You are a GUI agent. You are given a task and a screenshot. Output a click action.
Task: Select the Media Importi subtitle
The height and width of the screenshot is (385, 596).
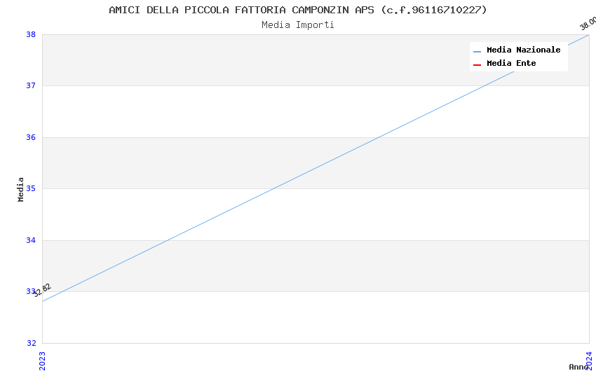point(298,24)
